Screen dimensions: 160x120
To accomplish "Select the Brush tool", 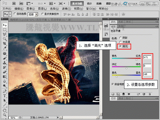I will [5, 58].
